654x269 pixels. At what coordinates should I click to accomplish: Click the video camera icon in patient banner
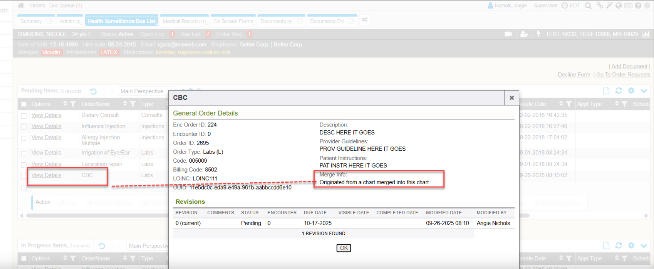pyautogui.click(x=508, y=34)
